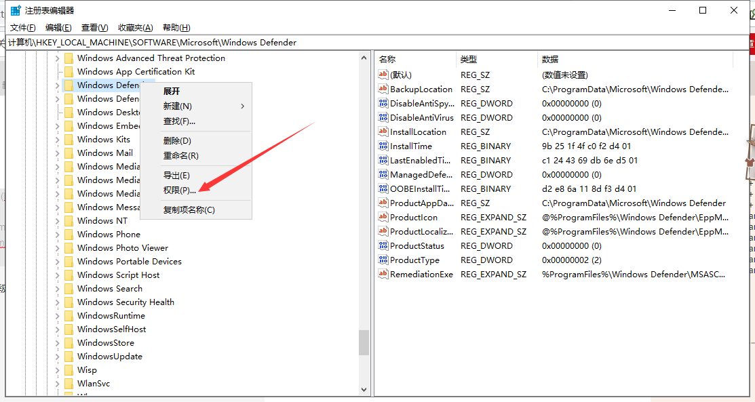Click folder icon of Windows Advanced Threat Protection
Viewport: 755px width, 402px height.
[x=69, y=58]
